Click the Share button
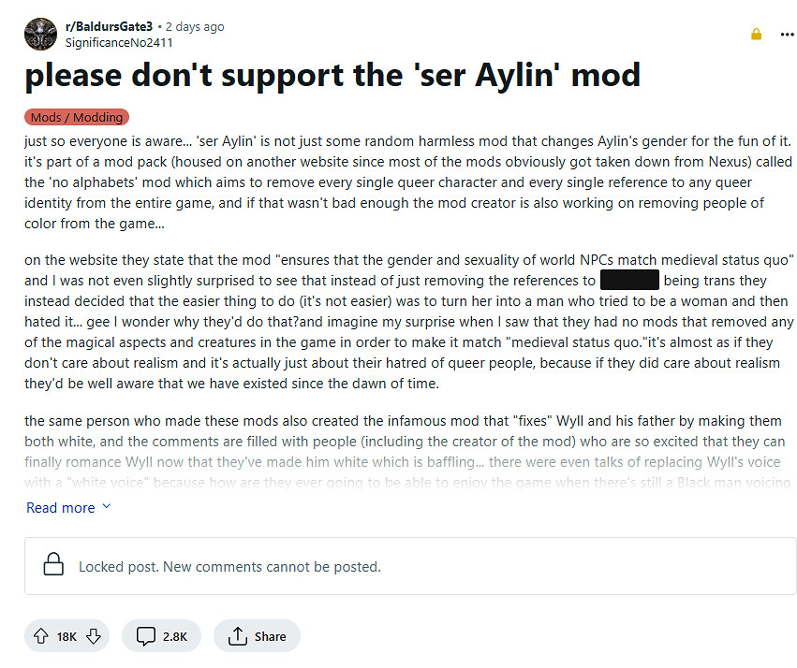The height and width of the screenshot is (668, 797). pos(257,636)
